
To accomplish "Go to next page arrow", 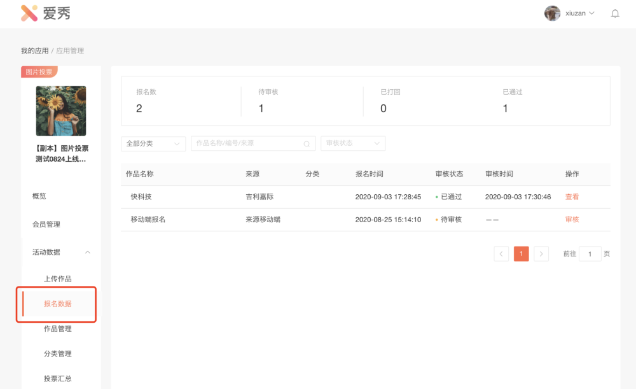I will tap(541, 254).
